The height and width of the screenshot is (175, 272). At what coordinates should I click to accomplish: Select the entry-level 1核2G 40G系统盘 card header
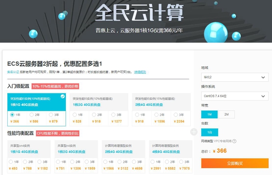pyautogui.click(x=99, y=102)
